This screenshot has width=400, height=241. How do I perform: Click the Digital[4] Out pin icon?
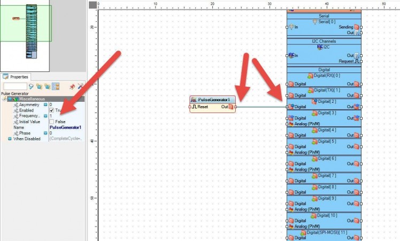point(356,135)
